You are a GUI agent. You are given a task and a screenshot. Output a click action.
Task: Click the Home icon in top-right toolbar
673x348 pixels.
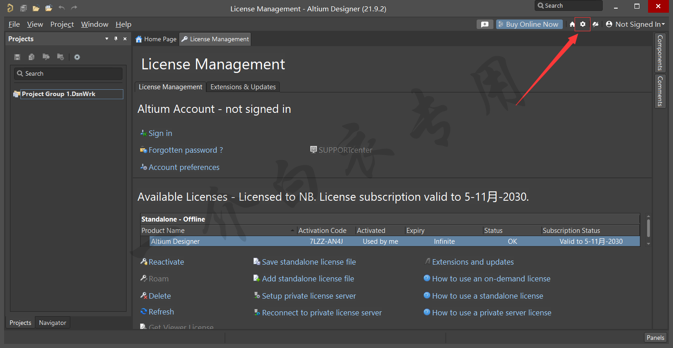coord(572,24)
